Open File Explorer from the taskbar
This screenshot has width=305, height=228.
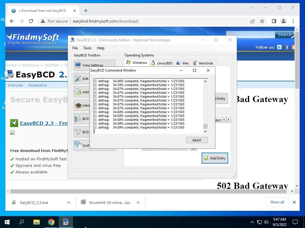(36, 222)
